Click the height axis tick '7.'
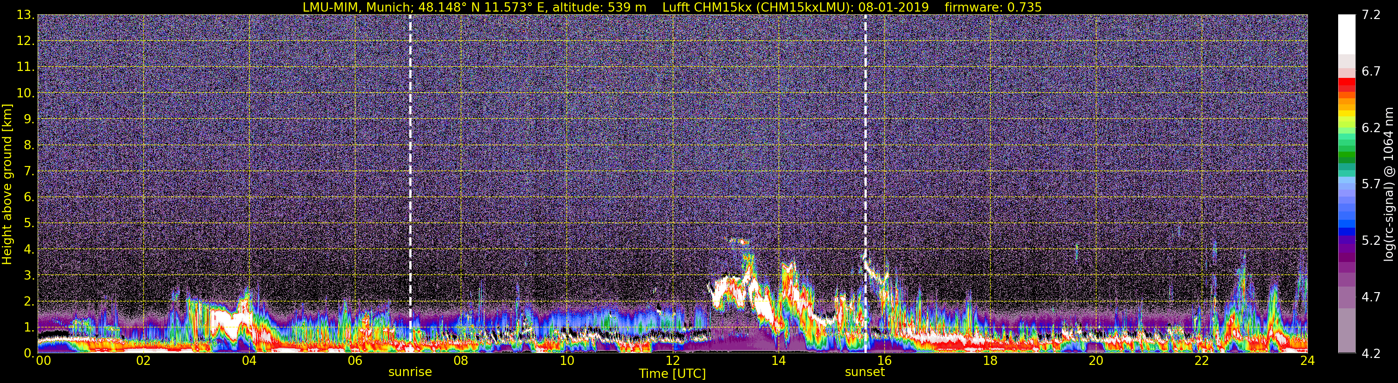This screenshot has height=383, width=1398. pyautogui.click(x=29, y=172)
